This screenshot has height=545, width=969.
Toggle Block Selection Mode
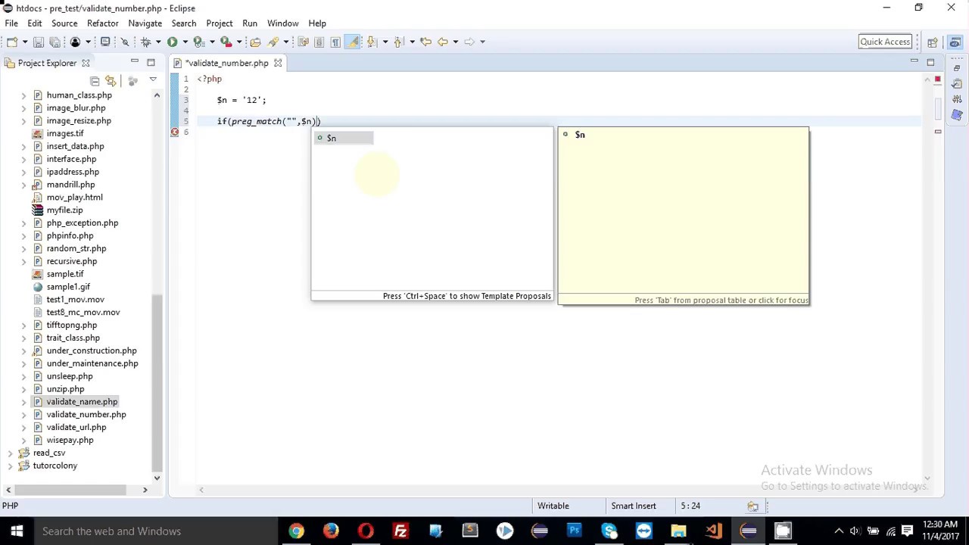[x=319, y=42]
